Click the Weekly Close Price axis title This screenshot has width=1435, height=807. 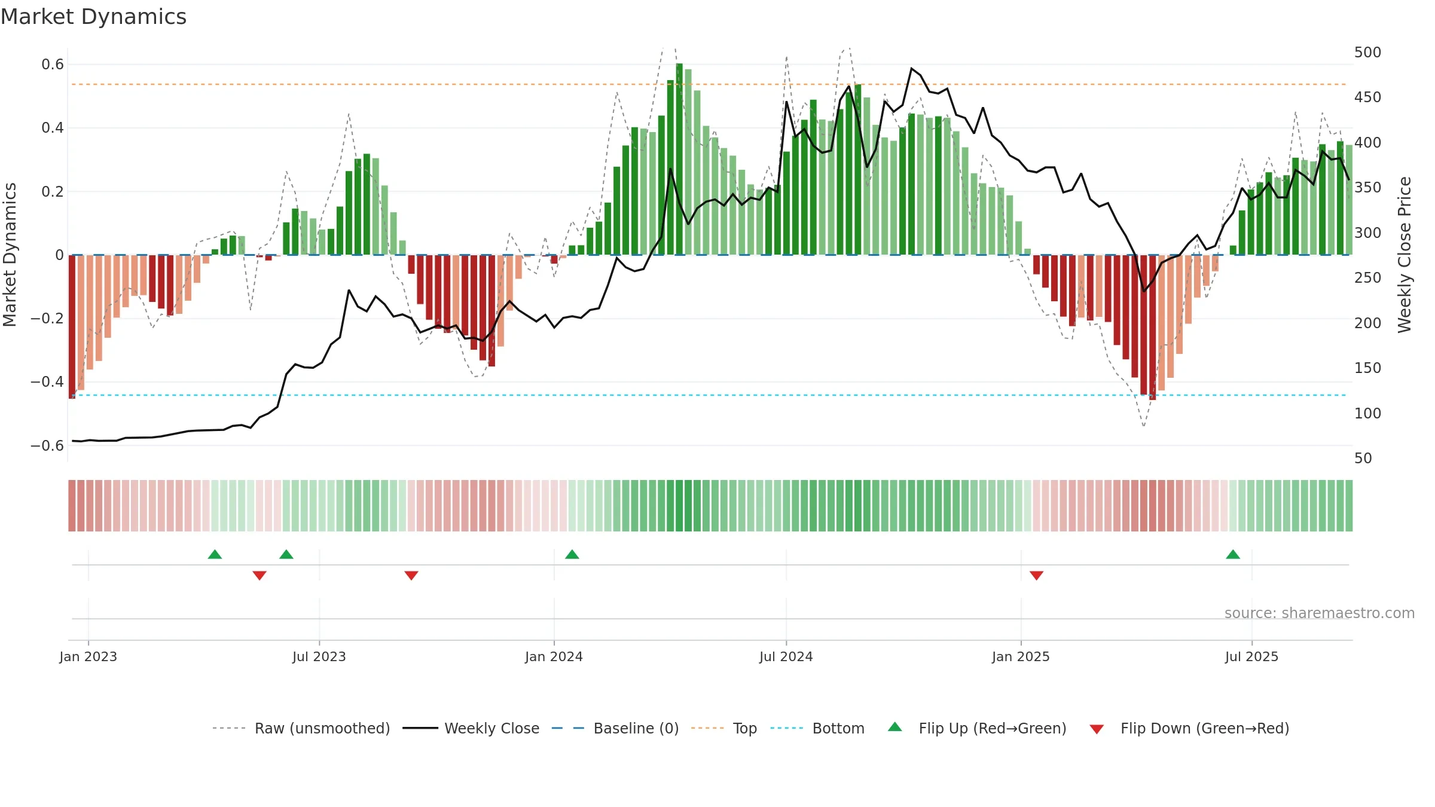coord(1405,255)
